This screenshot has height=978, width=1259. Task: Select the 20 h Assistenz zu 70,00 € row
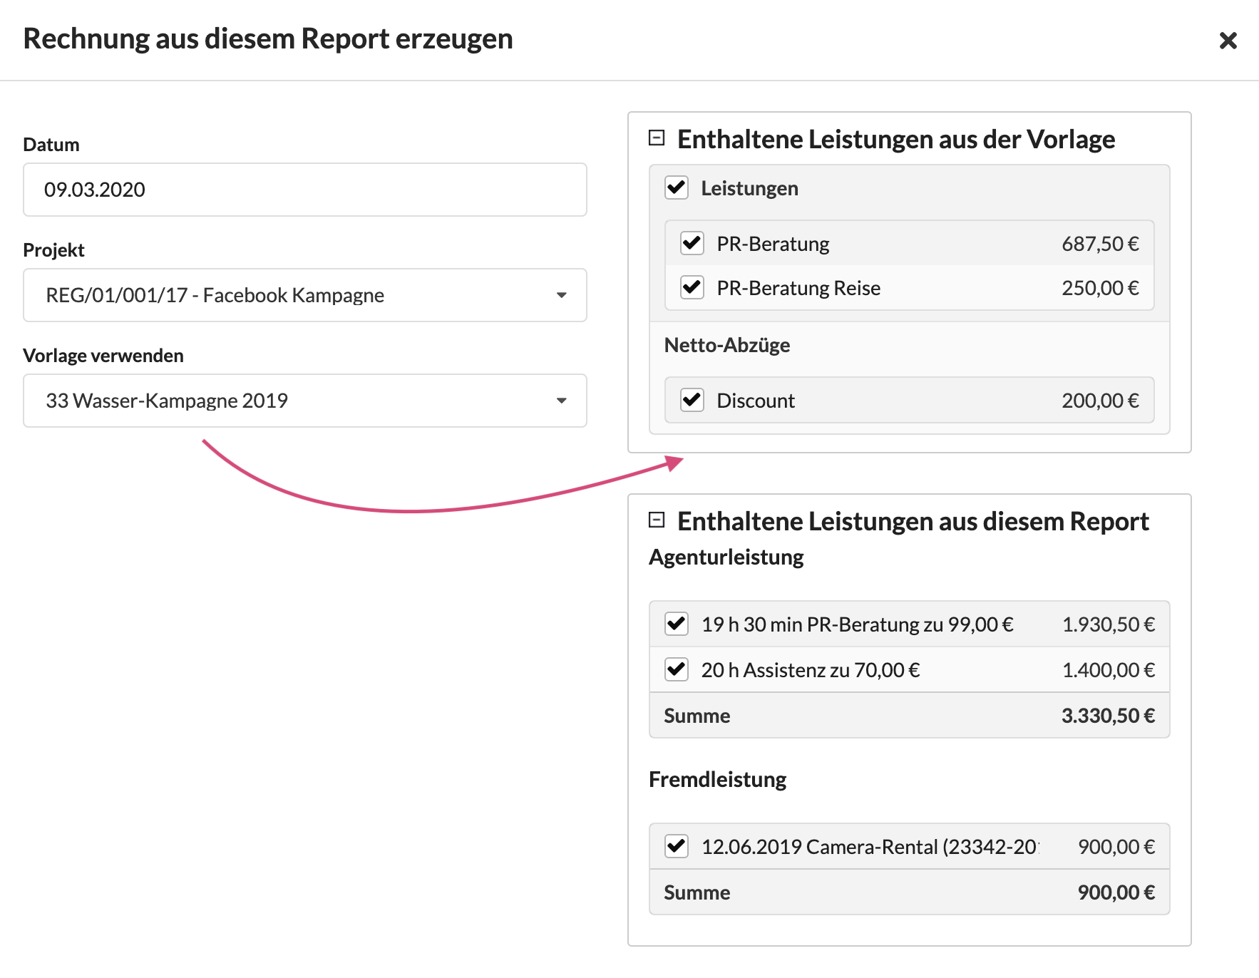click(810, 670)
